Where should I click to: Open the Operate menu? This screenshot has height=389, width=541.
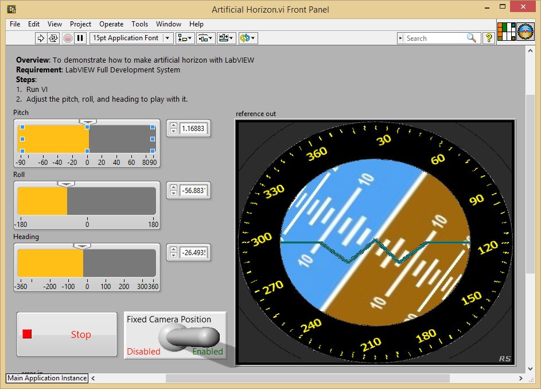pos(111,24)
